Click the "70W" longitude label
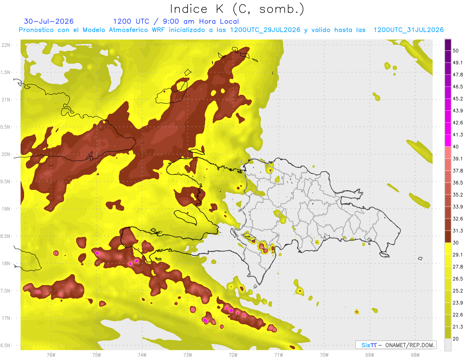 click(324, 355)
